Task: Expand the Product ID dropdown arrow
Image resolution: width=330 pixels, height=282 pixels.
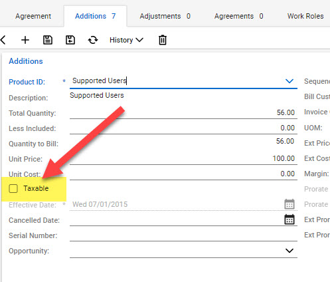Action: (289, 81)
